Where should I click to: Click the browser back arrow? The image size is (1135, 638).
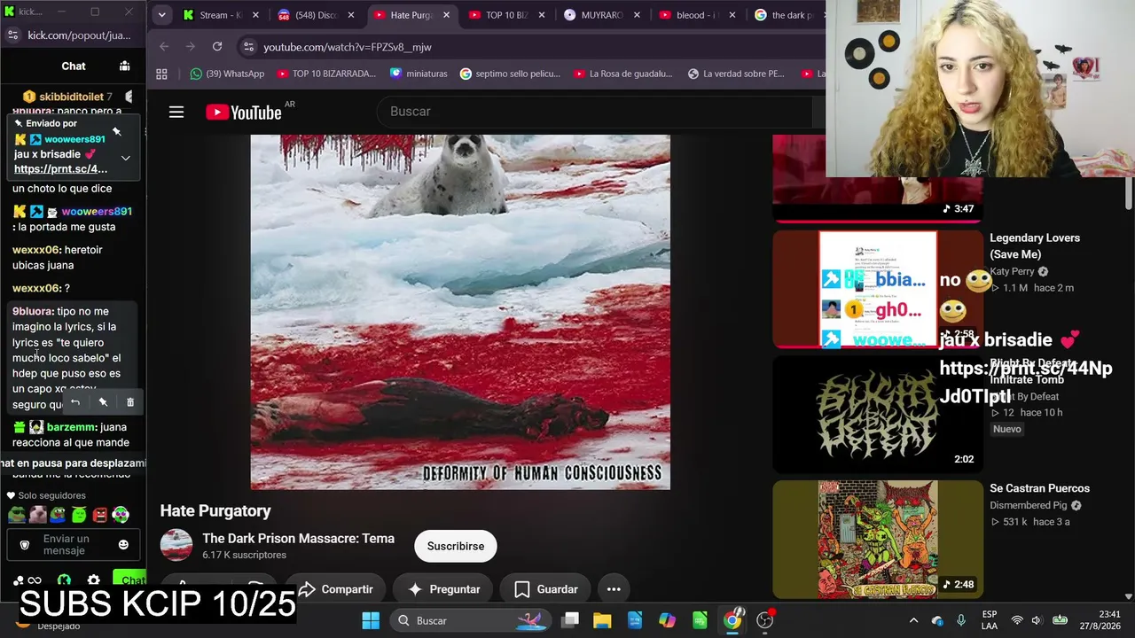pyautogui.click(x=164, y=46)
